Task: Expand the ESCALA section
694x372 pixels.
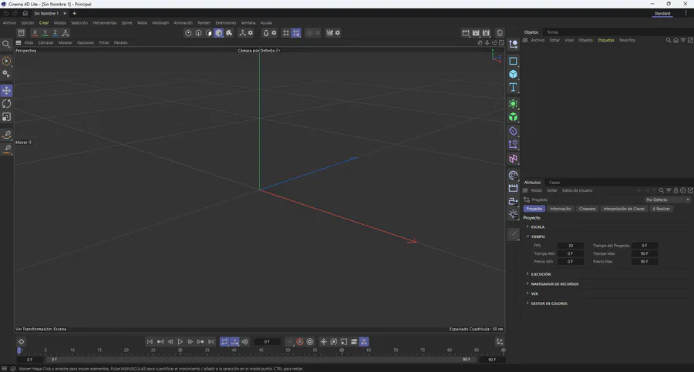Action: coord(537,227)
